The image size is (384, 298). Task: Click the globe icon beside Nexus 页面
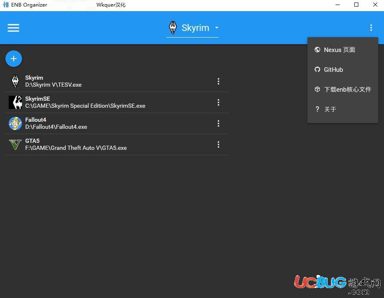click(317, 50)
